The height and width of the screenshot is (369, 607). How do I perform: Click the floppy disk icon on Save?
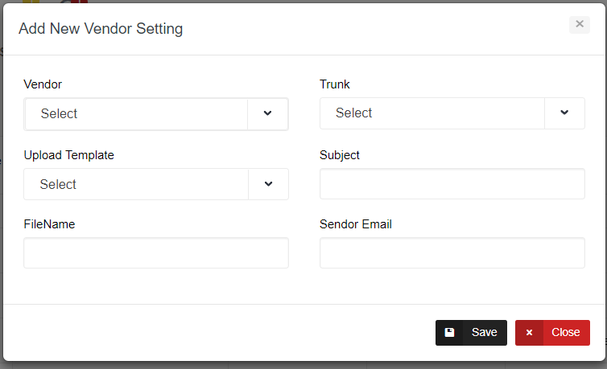point(449,333)
